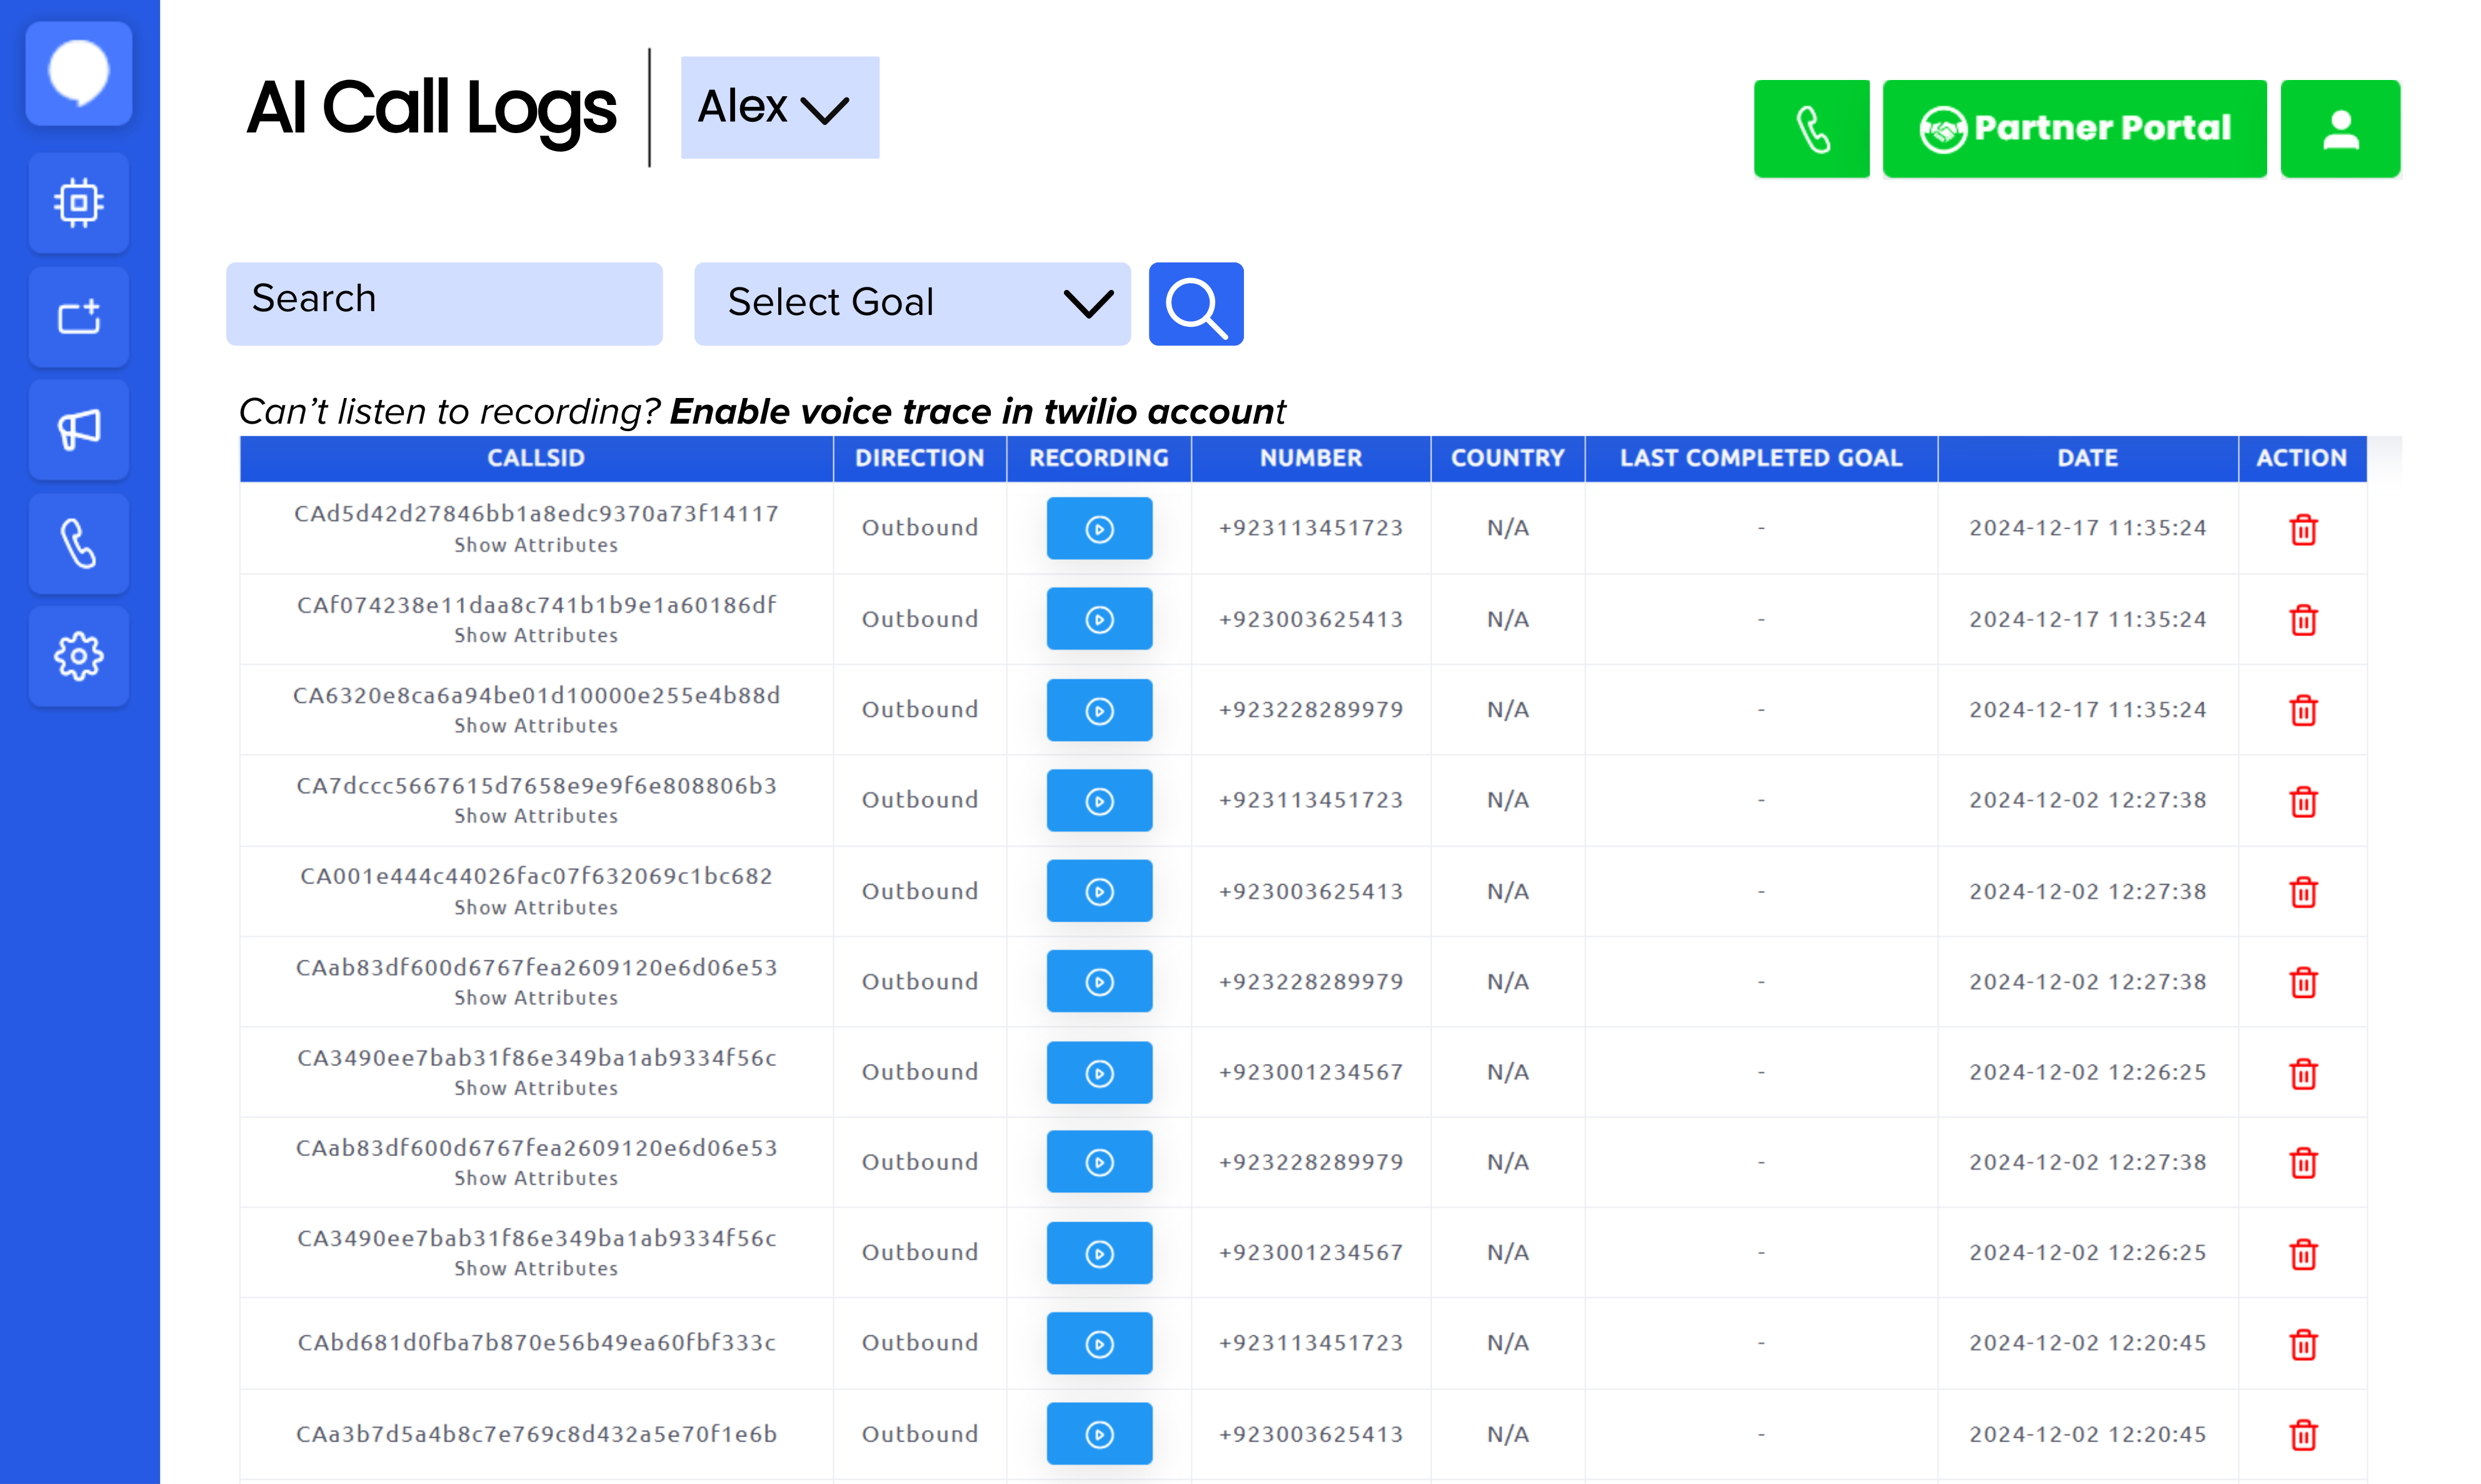Open the Partner Portal button
This screenshot has width=2481, height=1484.
[2075, 129]
